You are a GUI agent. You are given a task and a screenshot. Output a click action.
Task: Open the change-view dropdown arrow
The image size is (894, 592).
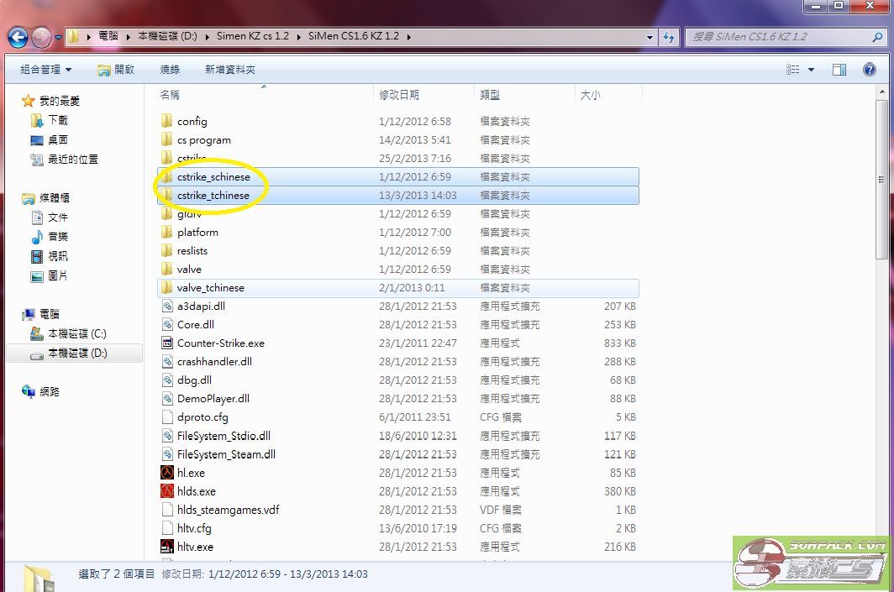[x=809, y=69]
